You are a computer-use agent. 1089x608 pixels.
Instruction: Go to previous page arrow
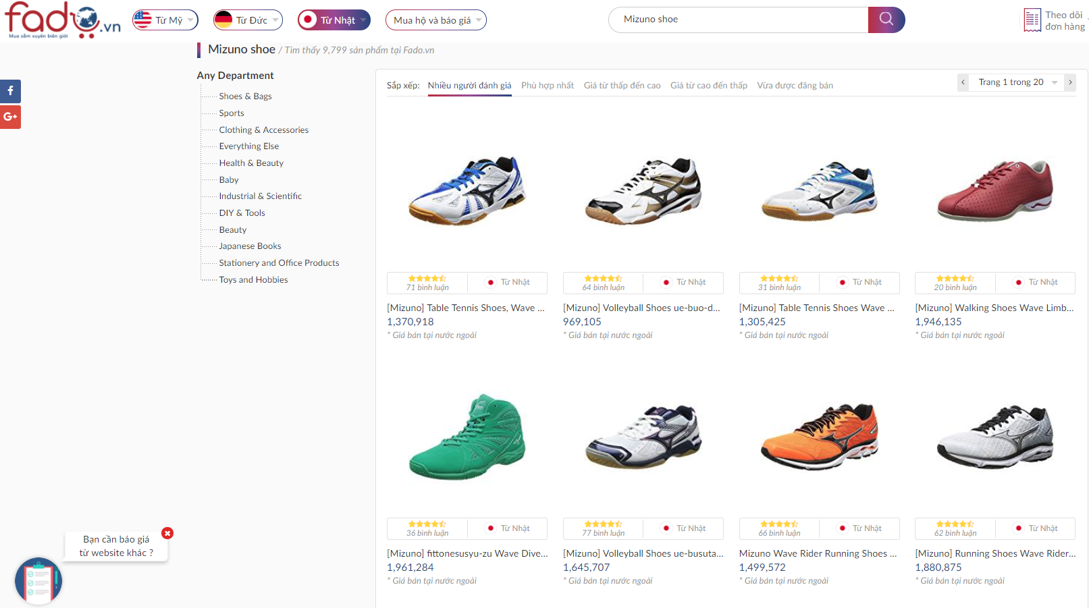963,82
